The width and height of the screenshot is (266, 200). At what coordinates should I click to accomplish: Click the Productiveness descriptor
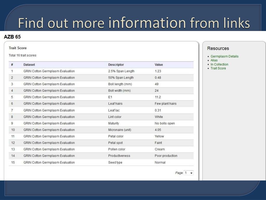tap(119, 156)
